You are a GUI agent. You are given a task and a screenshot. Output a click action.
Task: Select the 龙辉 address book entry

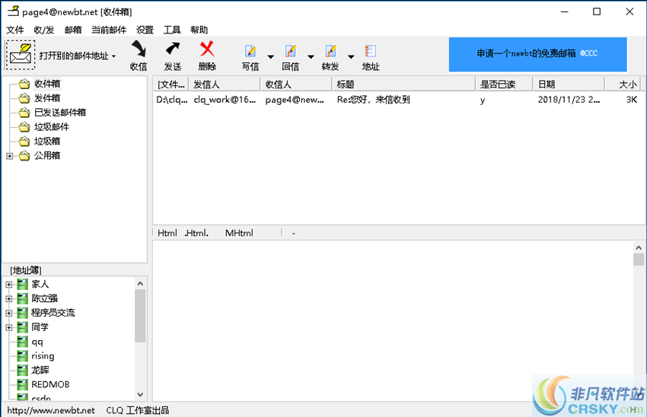click(40, 370)
